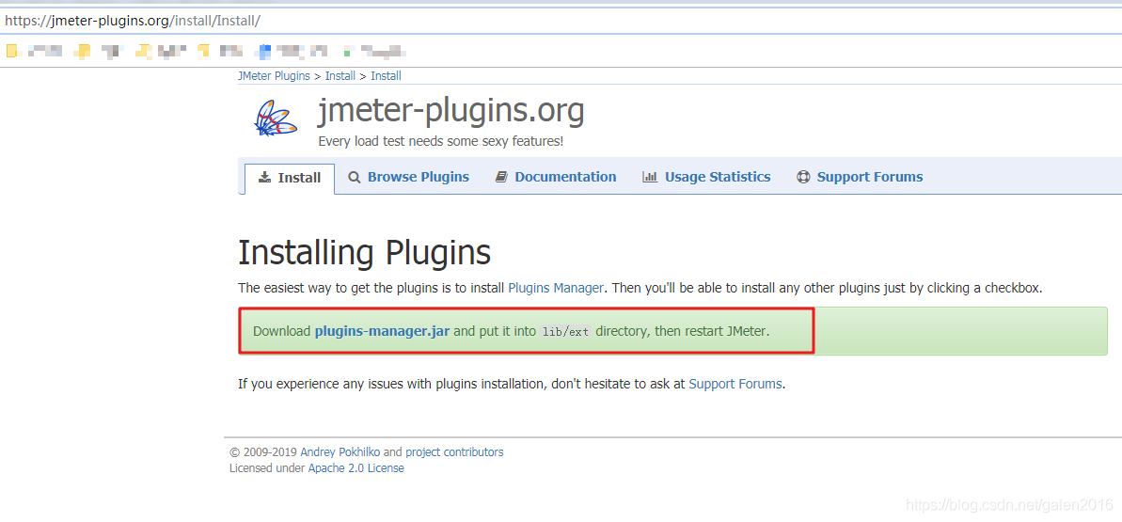Open Andrey Pokhilko link in footer
Image resolution: width=1122 pixels, height=522 pixels.
coord(340,452)
